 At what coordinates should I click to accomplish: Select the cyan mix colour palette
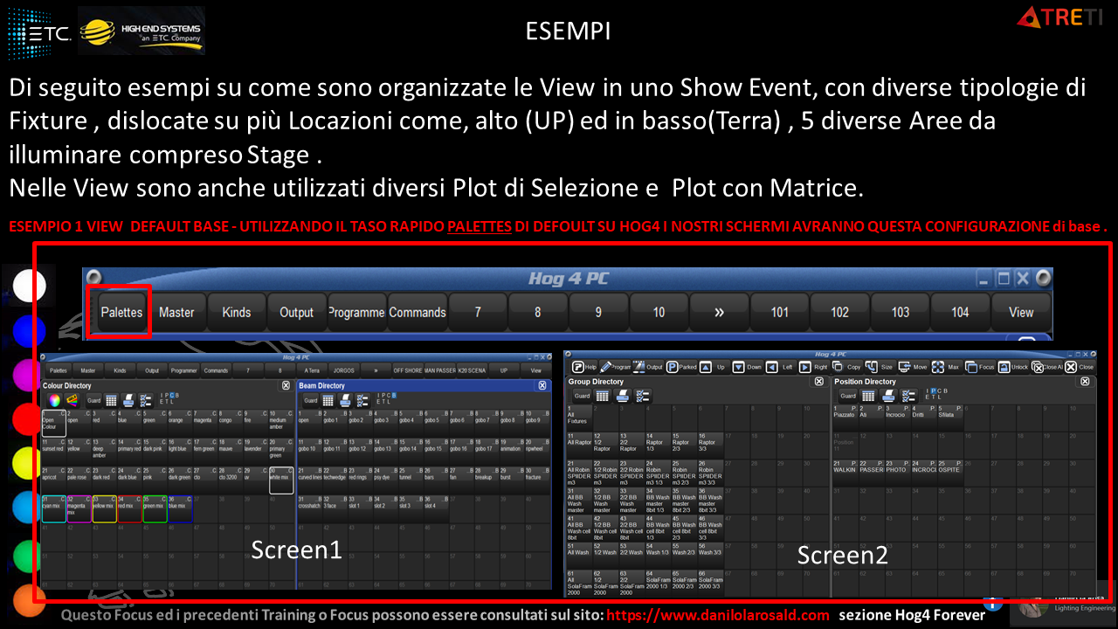click(54, 508)
